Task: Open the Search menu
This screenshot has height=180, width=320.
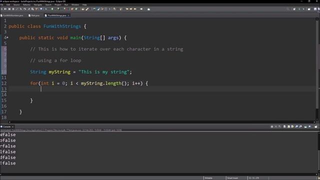Action: pyautogui.click(x=48, y=4)
